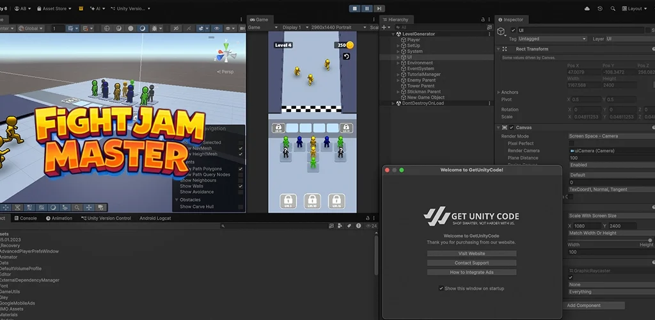
Task: Click the LVL 3 locked slot in game
Action: coord(288,202)
